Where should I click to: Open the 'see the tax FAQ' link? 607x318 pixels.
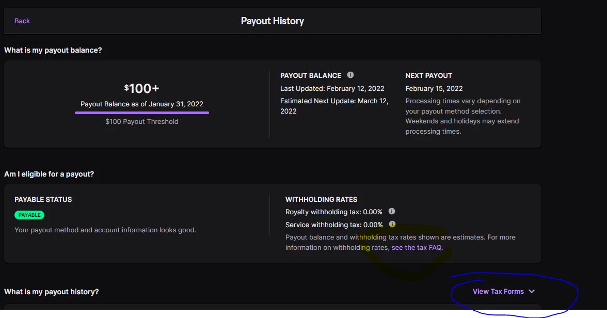click(x=417, y=247)
